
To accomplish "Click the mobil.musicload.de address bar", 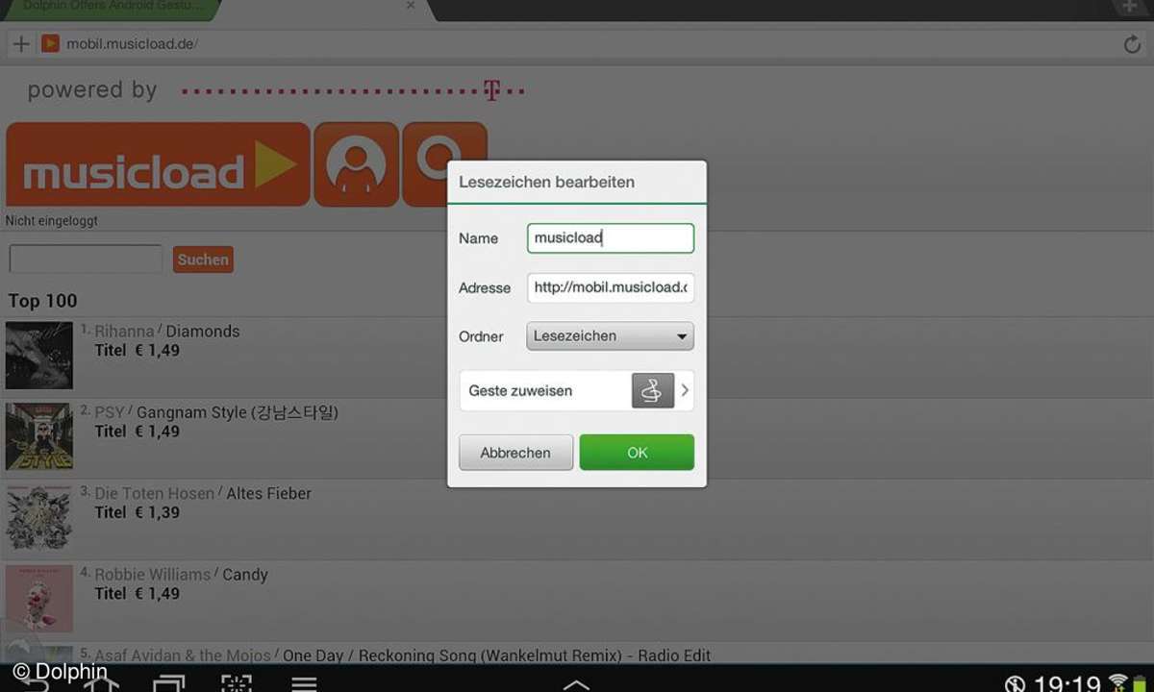I will (577, 44).
